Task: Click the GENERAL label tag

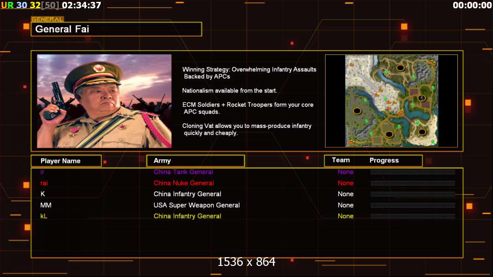Action: [x=48, y=19]
